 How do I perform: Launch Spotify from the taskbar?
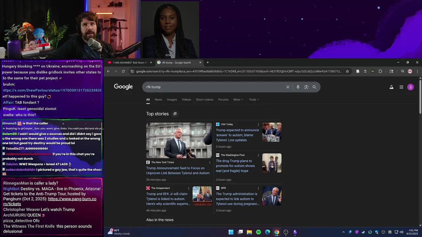coord(258,232)
